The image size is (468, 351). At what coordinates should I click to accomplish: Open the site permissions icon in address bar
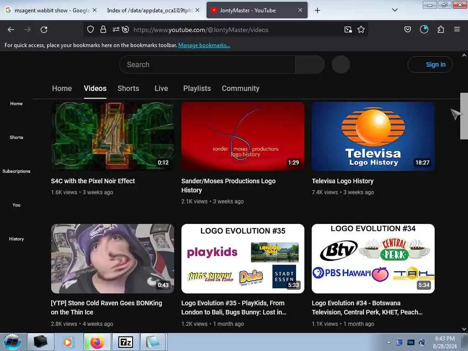[x=116, y=30]
